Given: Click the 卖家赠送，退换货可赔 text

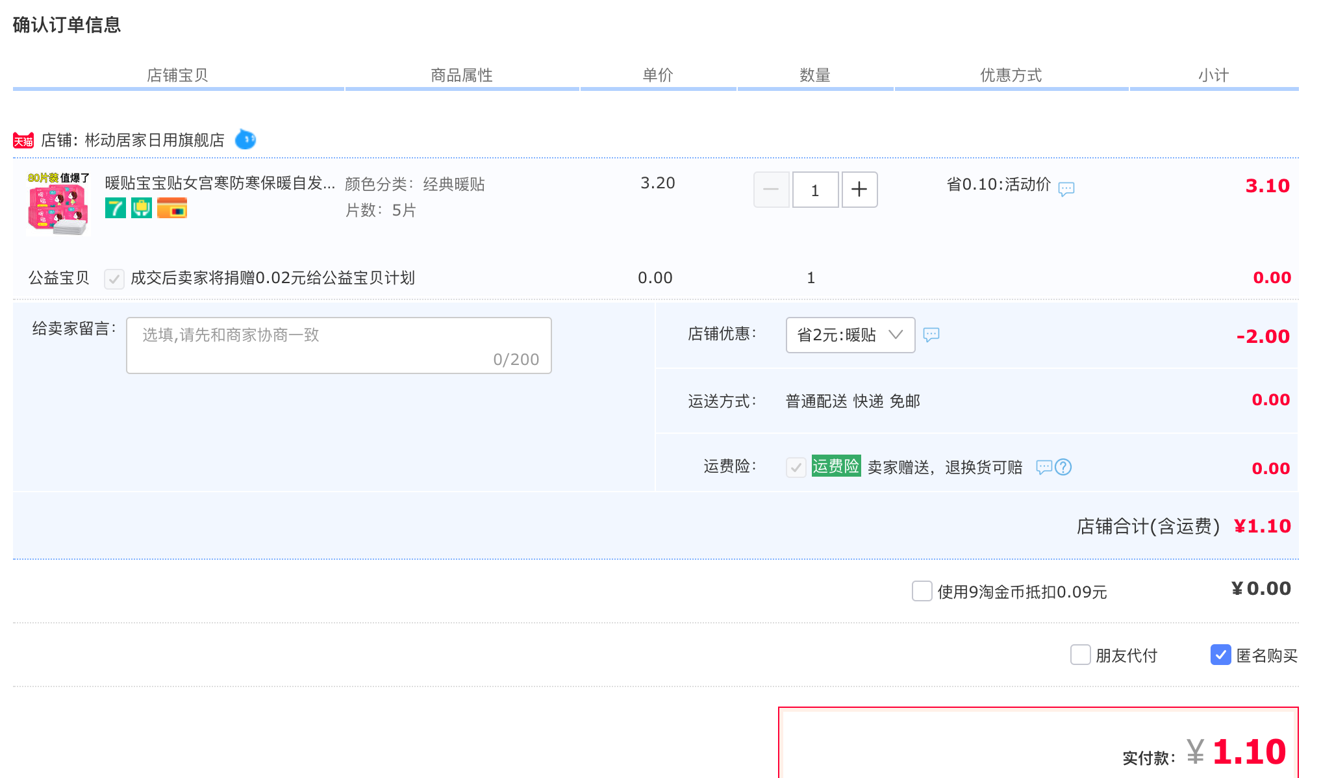Looking at the screenshot, I should [945, 468].
